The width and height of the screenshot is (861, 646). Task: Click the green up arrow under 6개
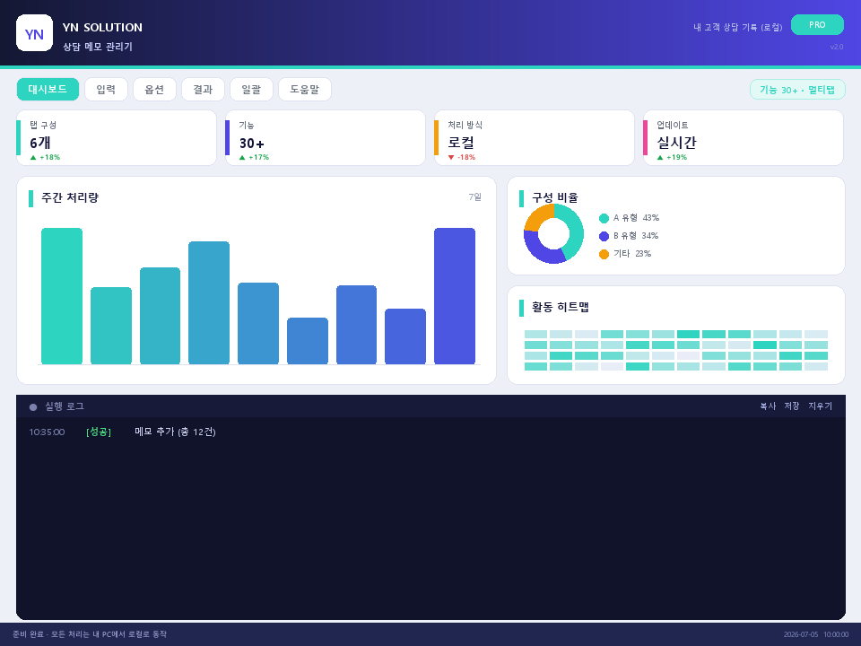coord(33,158)
